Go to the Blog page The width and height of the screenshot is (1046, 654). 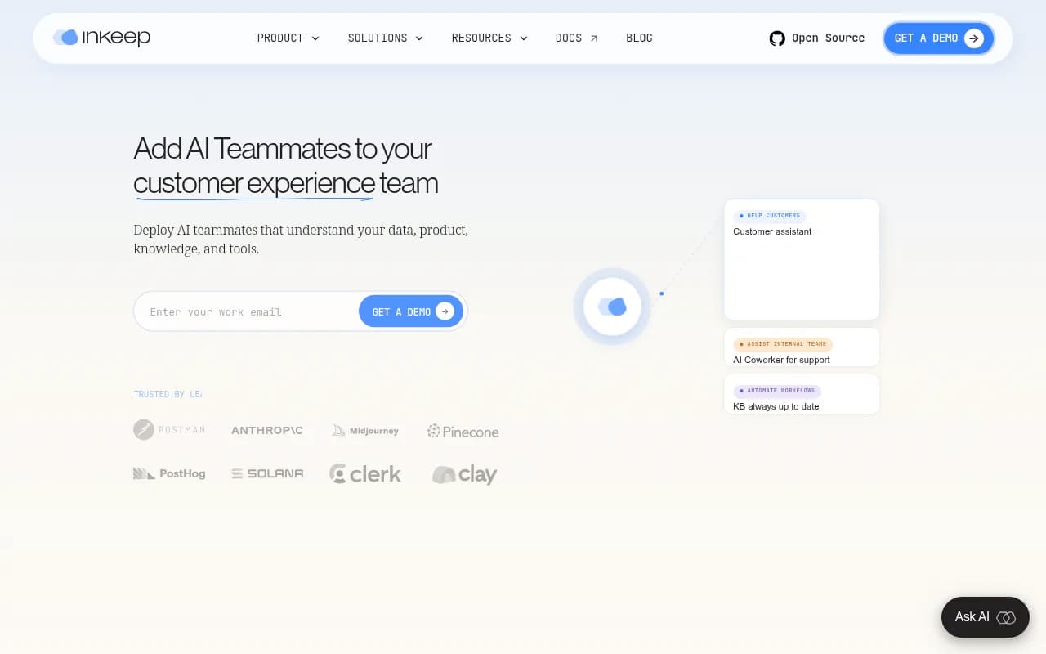639,38
